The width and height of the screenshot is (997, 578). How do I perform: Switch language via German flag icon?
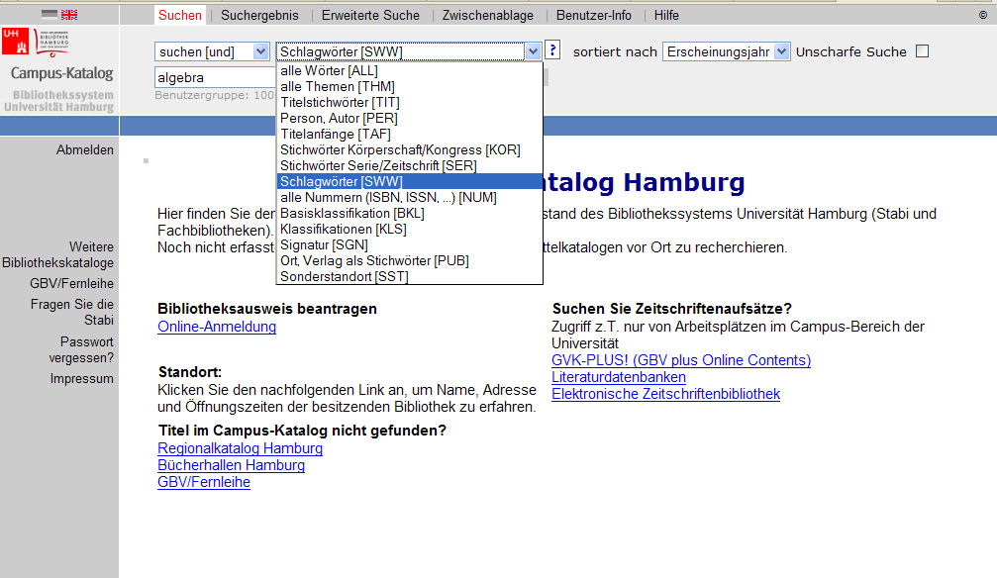(x=50, y=14)
